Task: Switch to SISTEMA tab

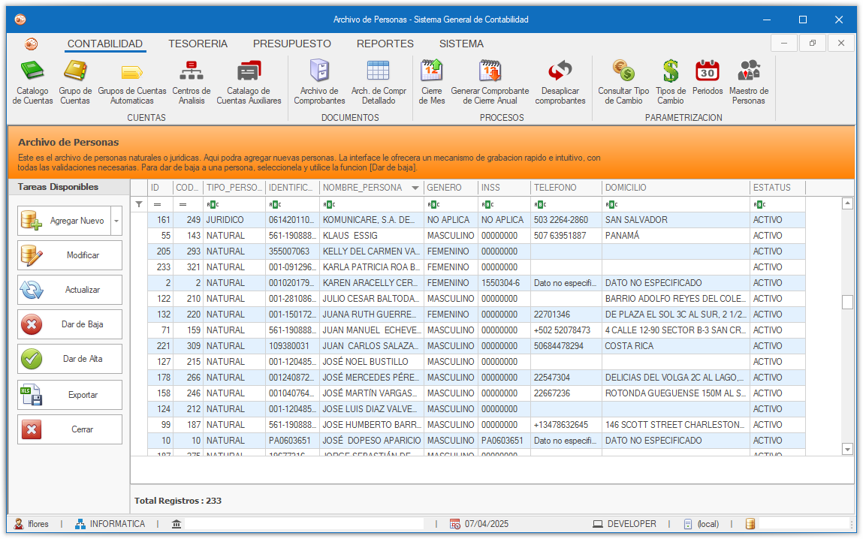Action: (x=461, y=44)
